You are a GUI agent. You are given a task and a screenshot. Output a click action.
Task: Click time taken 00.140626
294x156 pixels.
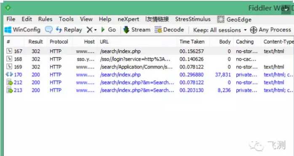coord(192,59)
